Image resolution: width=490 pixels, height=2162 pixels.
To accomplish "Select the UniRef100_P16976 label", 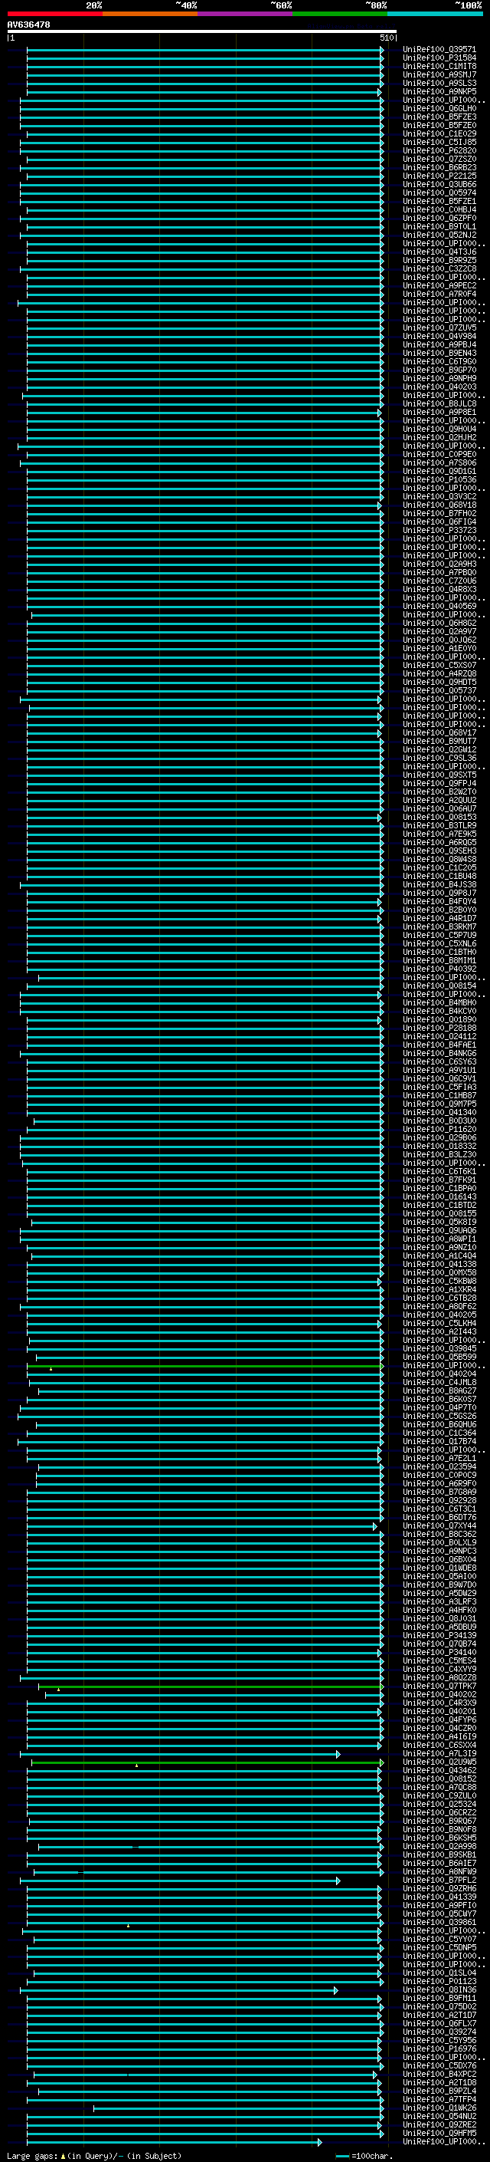I will point(439,2048).
